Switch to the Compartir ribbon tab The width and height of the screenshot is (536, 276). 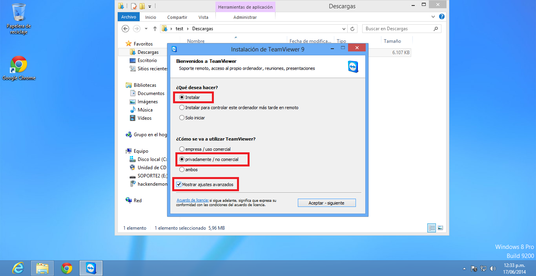coord(177,17)
